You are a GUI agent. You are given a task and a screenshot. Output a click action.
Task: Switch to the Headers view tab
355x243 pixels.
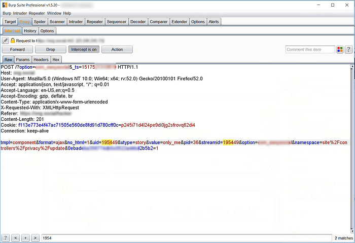tap(41, 60)
